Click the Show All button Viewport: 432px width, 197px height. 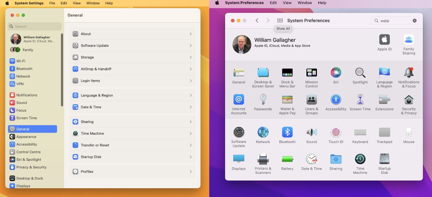[283, 29]
